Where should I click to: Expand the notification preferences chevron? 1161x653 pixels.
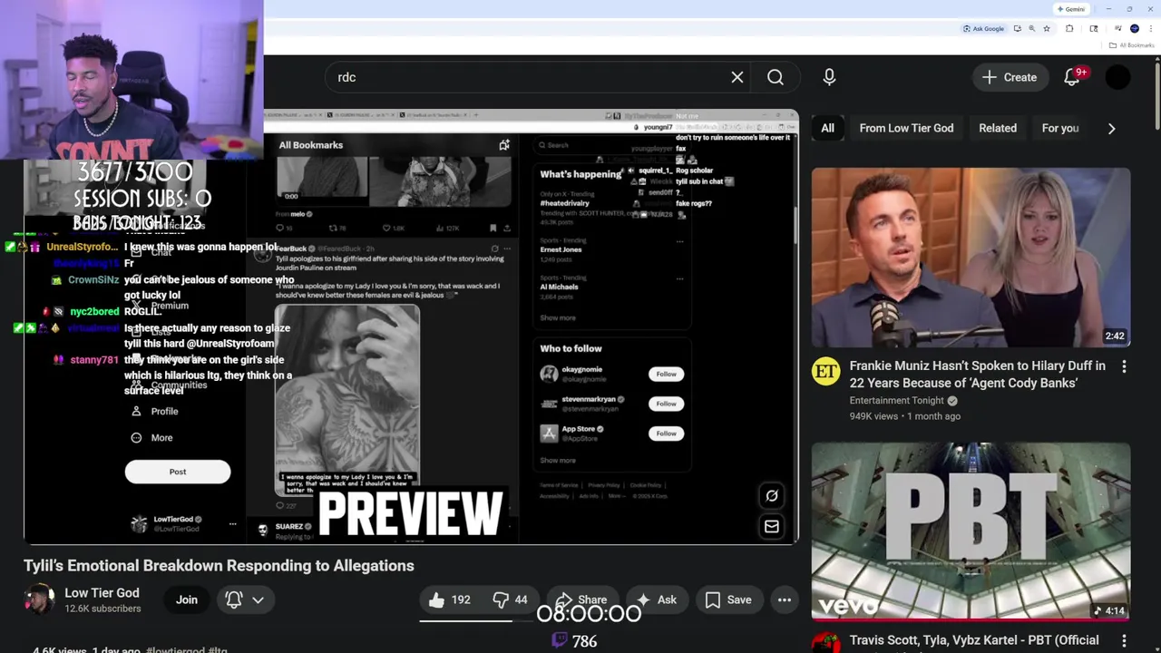pyautogui.click(x=258, y=599)
